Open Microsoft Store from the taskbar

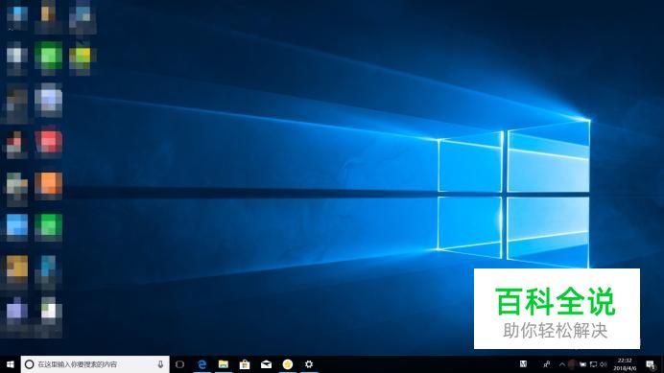click(245, 364)
